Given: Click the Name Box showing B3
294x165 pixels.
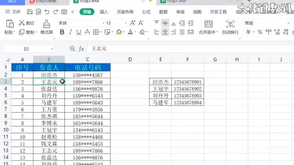Looking at the screenshot, I should coord(26,49).
